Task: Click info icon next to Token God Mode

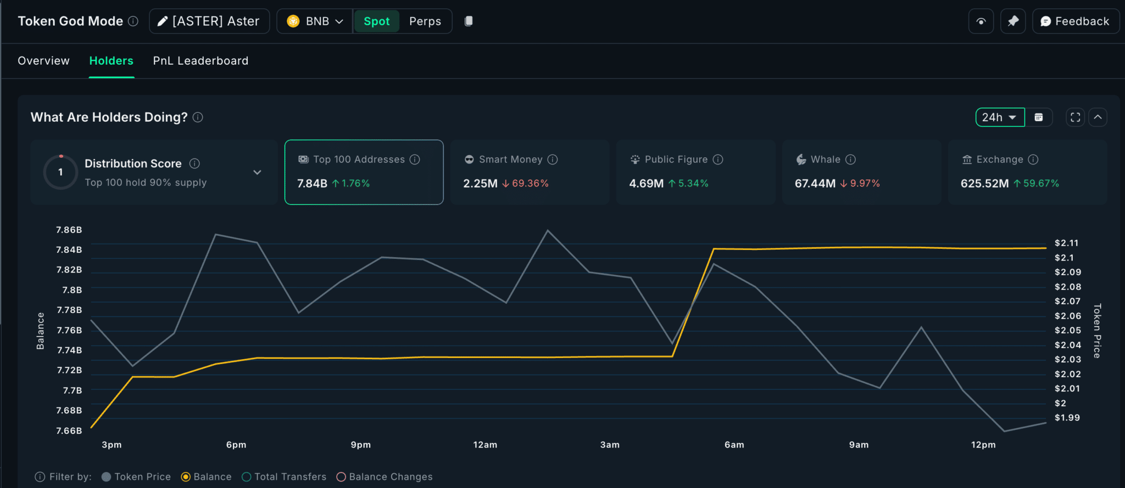Action: (x=133, y=21)
